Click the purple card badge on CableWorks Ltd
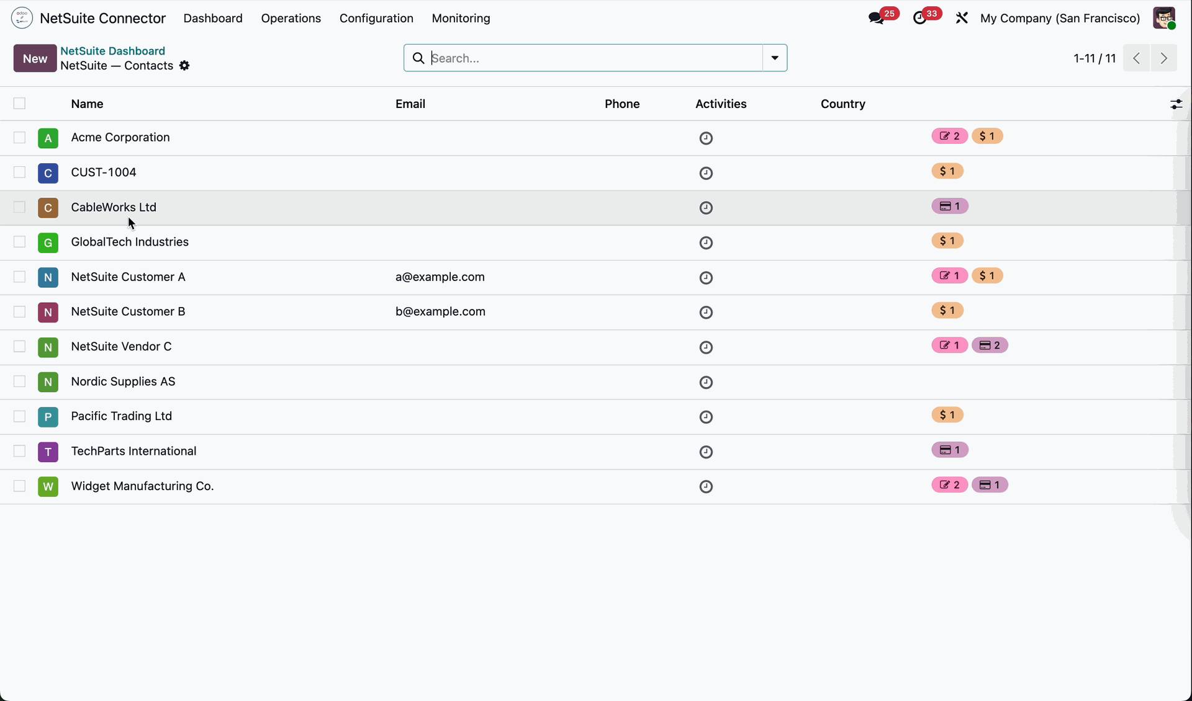The height and width of the screenshot is (701, 1192). pos(950,206)
